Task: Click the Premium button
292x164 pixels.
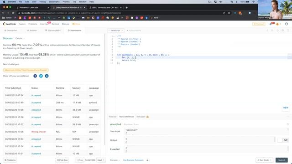Action: 259,24
